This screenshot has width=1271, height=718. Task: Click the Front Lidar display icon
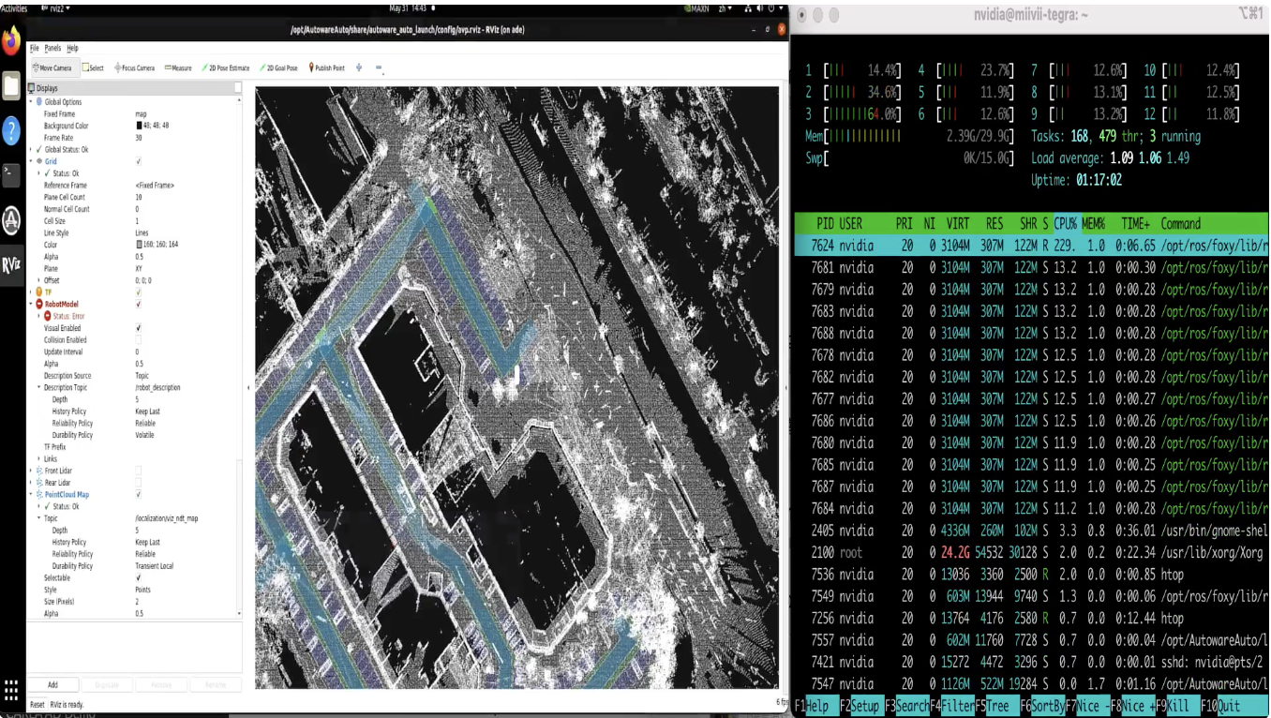pos(38,471)
